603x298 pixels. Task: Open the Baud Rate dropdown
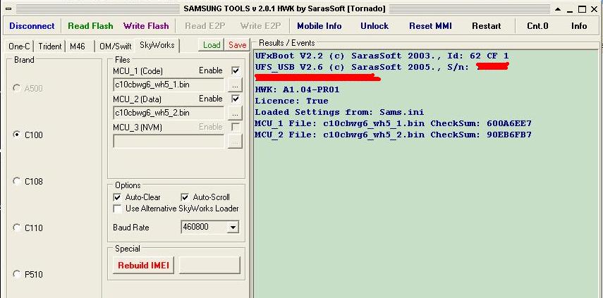click(232, 227)
